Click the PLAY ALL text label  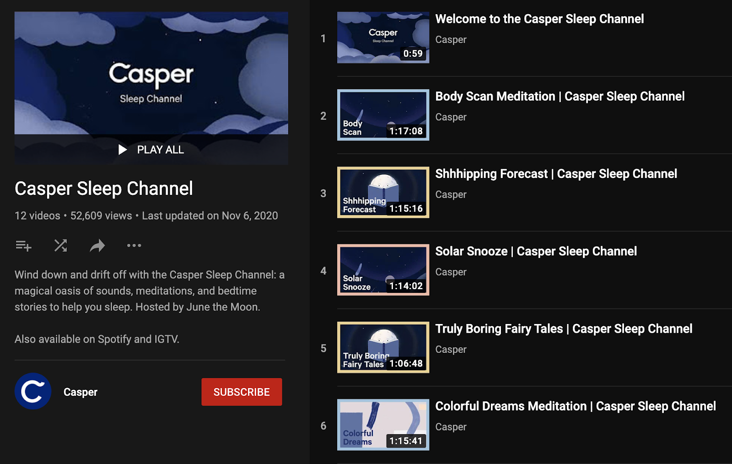[x=161, y=150]
